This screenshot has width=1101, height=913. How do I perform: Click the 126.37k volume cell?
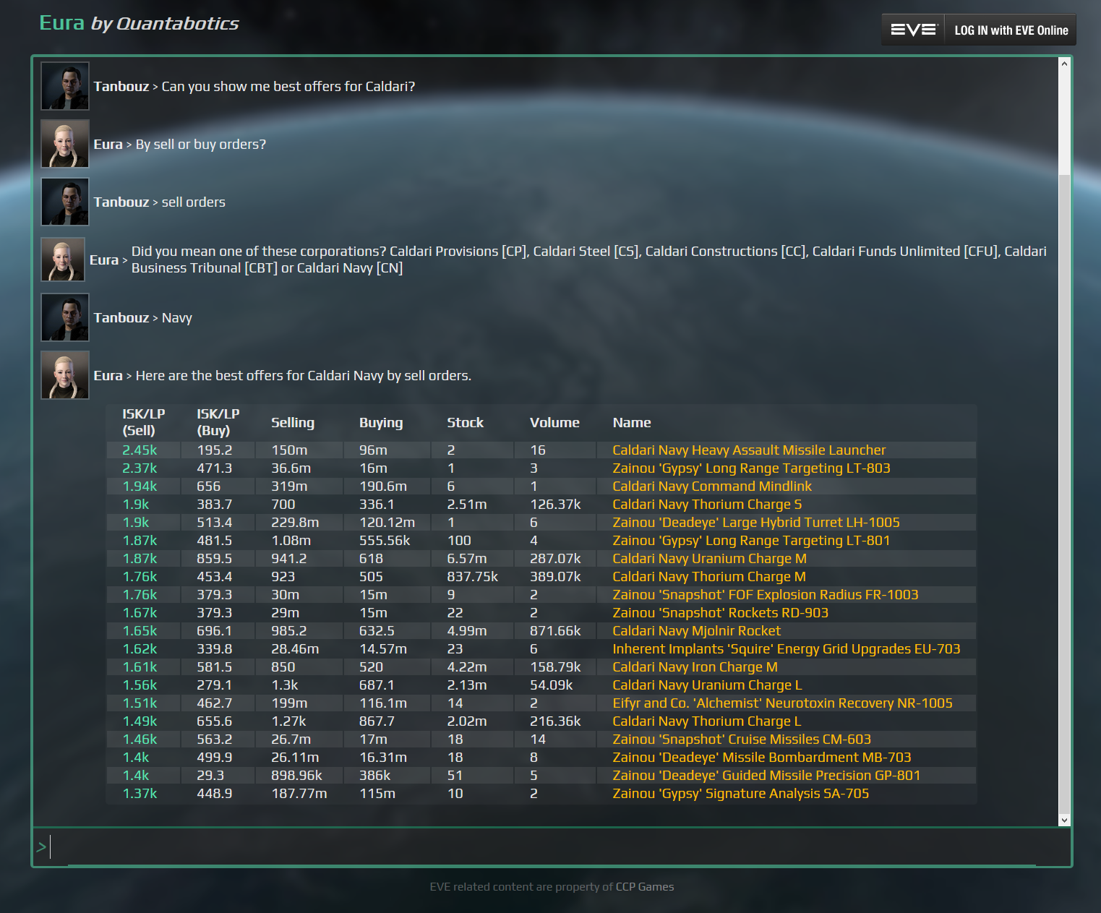point(555,504)
